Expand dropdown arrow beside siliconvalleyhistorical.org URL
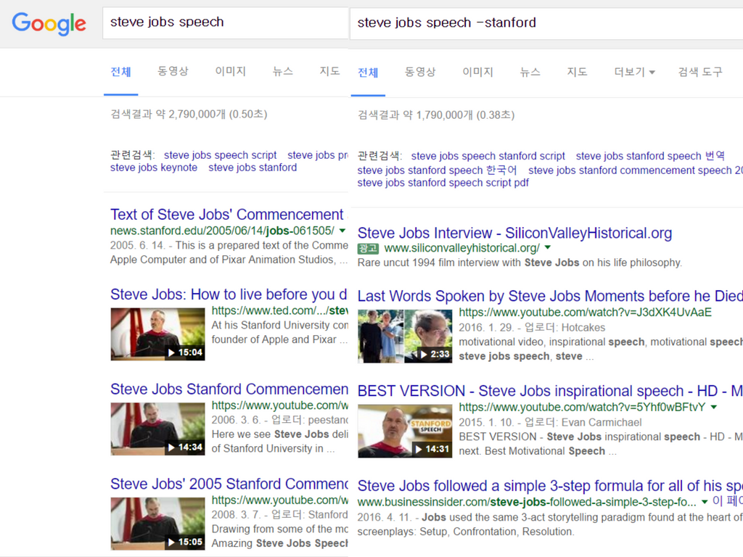Screen dimensions: 743x557 (x=548, y=247)
